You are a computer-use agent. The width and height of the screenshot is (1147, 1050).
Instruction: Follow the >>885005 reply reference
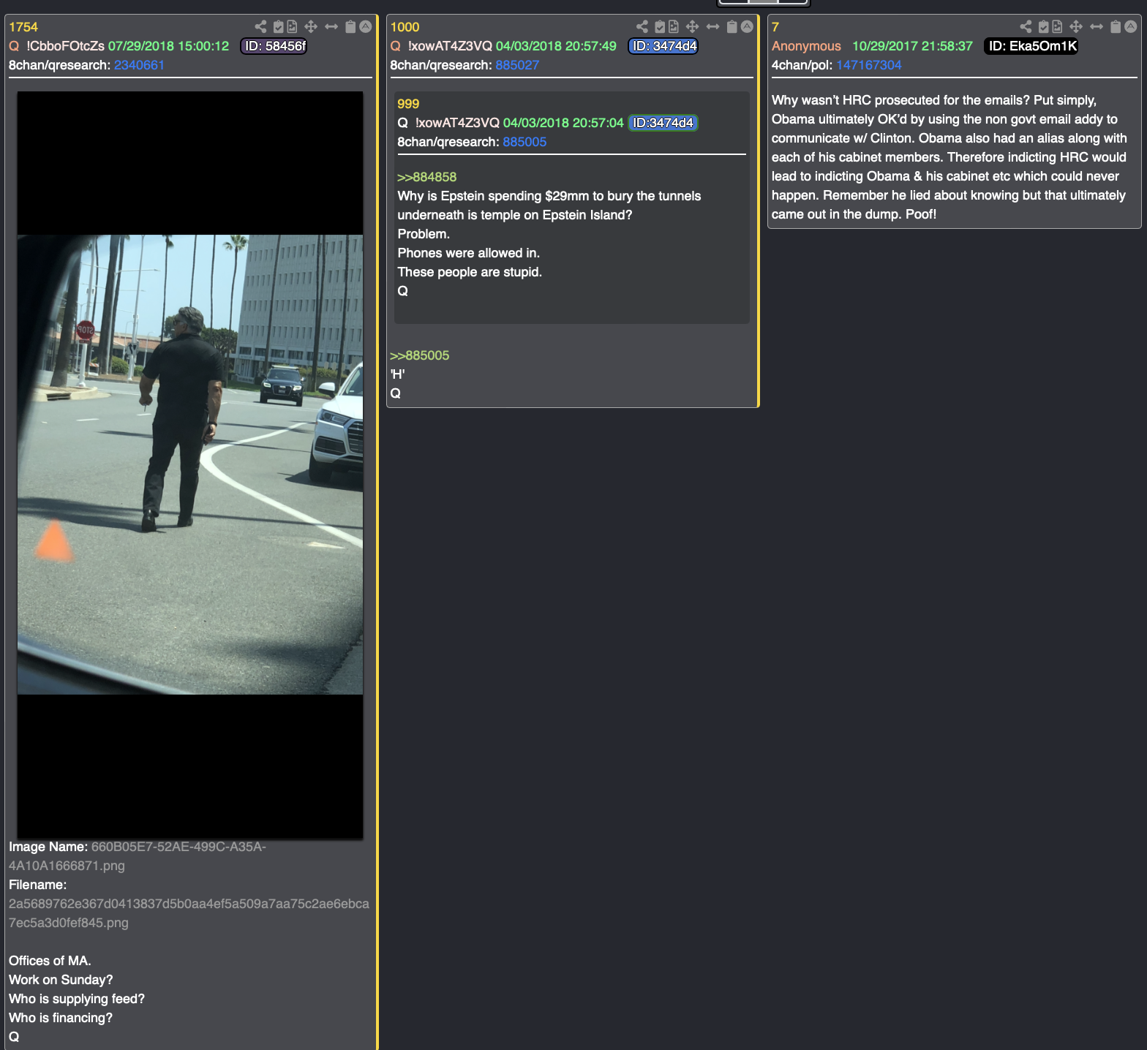(x=420, y=355)
